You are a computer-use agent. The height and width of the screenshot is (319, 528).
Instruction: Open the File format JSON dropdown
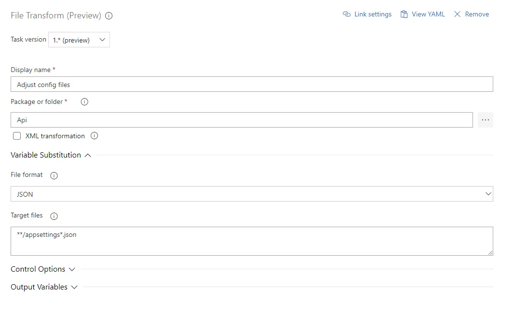tap(251, 194)
